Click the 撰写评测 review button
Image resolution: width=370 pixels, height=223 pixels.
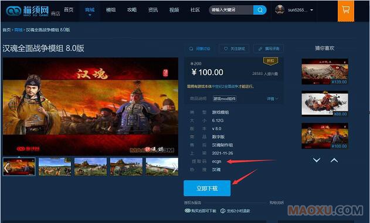(269, 49)
